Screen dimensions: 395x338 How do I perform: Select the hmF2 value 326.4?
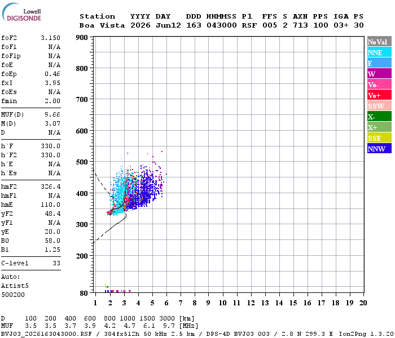click(51, 186)
